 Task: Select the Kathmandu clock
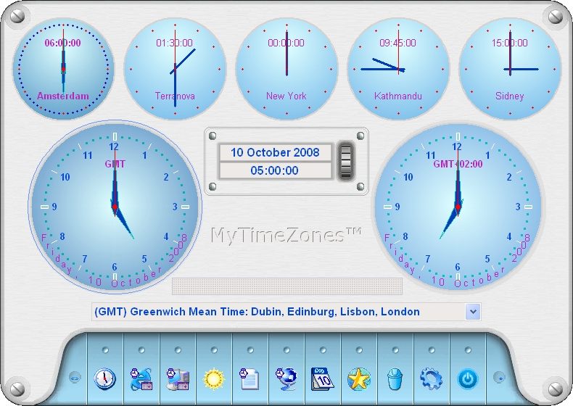click(398, 68)
